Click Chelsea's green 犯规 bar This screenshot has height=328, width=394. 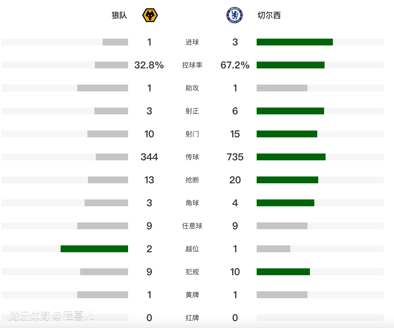coord(283,272)
